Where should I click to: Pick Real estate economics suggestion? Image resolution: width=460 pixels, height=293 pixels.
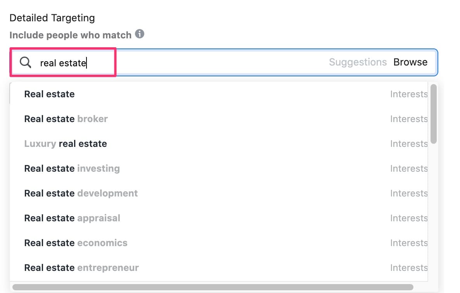pos(219,243)
